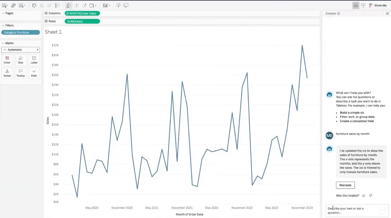Give a thumbs up to Einstein's response
391x218 pixels.
(x=364, y=195)
